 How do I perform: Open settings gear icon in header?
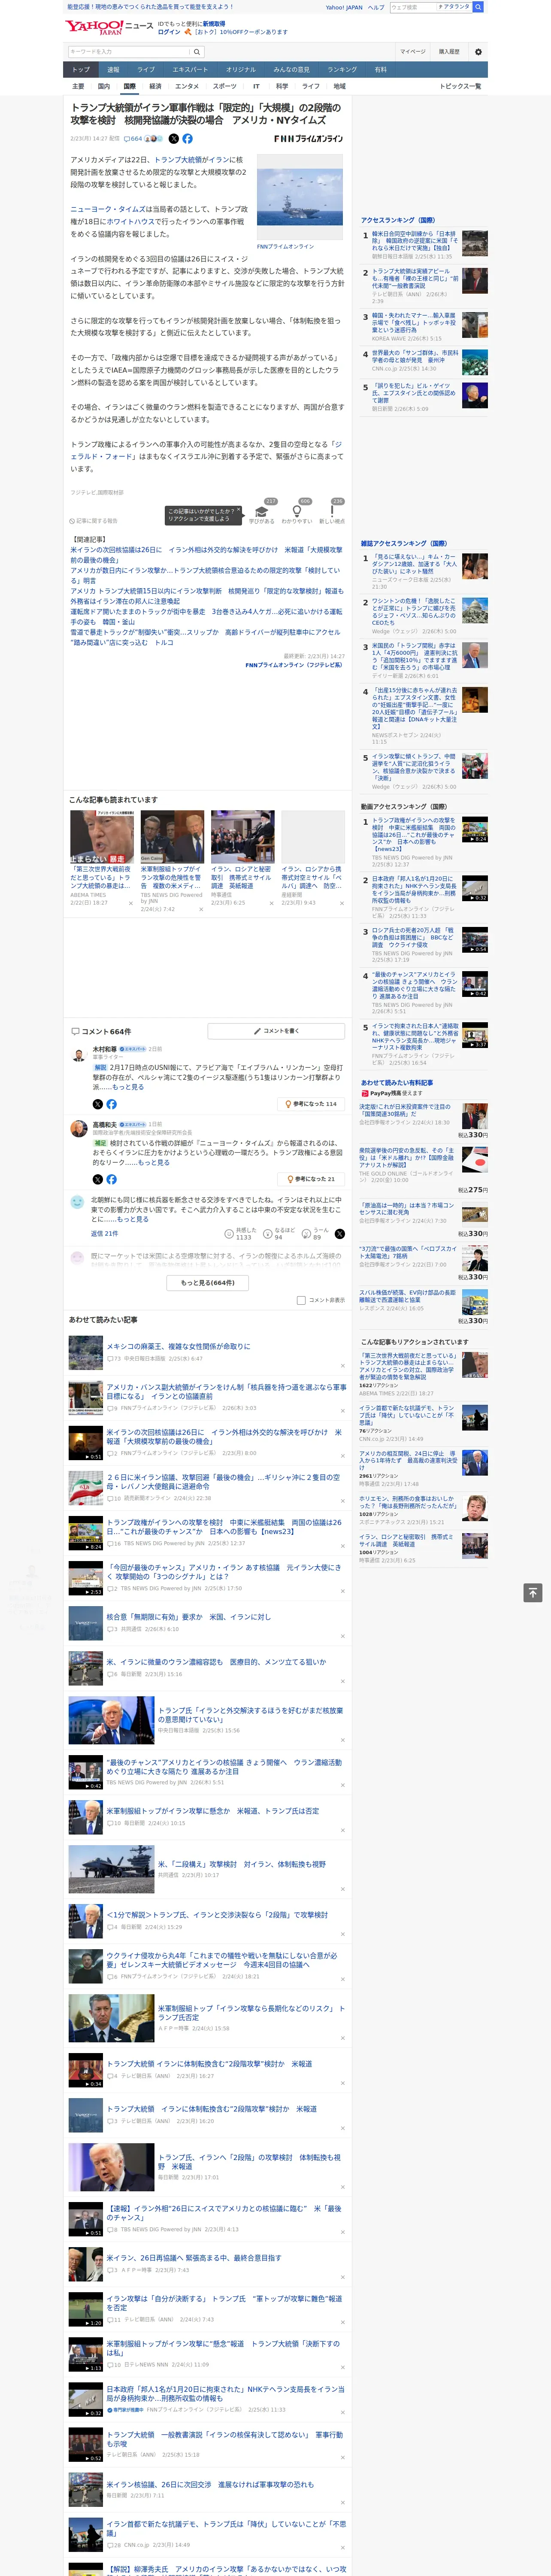click(478, 52)
